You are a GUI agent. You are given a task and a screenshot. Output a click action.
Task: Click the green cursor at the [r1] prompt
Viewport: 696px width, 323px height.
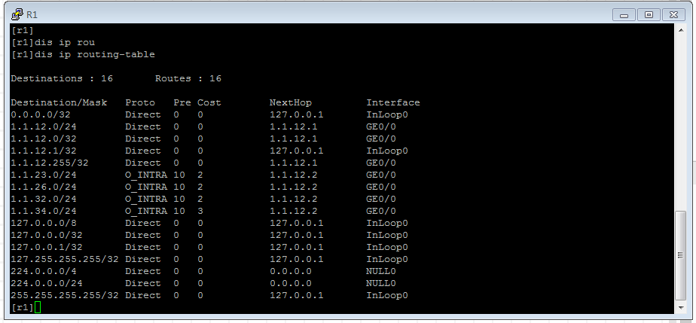pyautogui.click(x=38, y=307)
